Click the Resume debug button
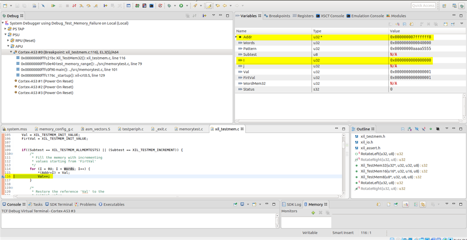This screenshot has height=240, width=467. click(53, 6)
